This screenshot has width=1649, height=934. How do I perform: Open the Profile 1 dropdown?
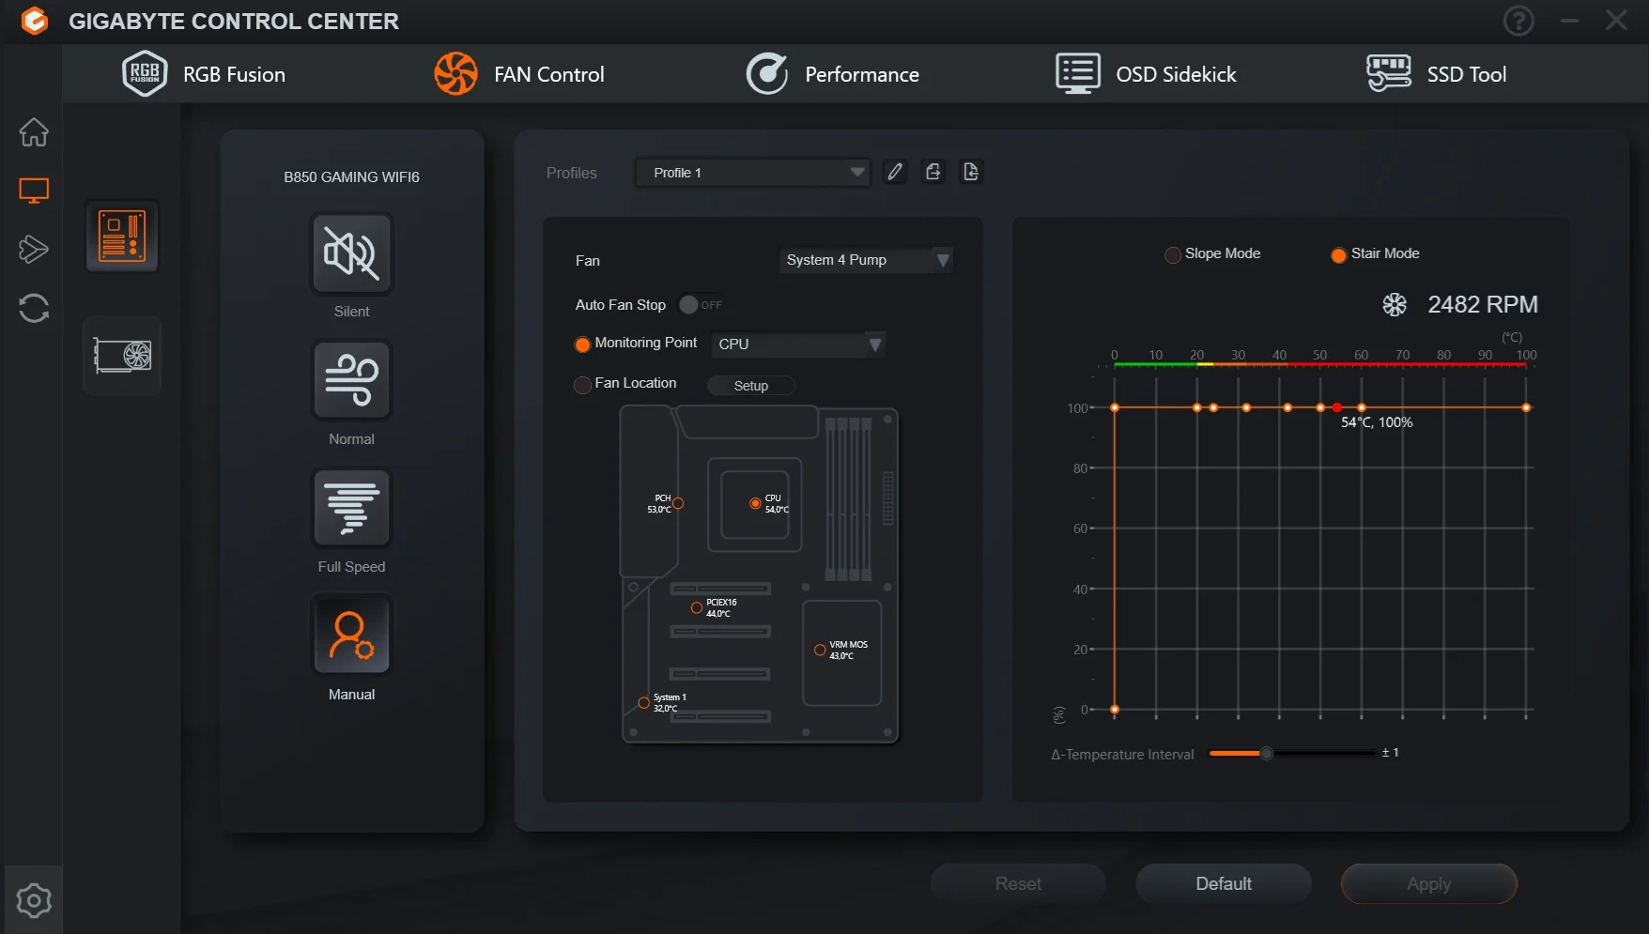click(752, 173)
